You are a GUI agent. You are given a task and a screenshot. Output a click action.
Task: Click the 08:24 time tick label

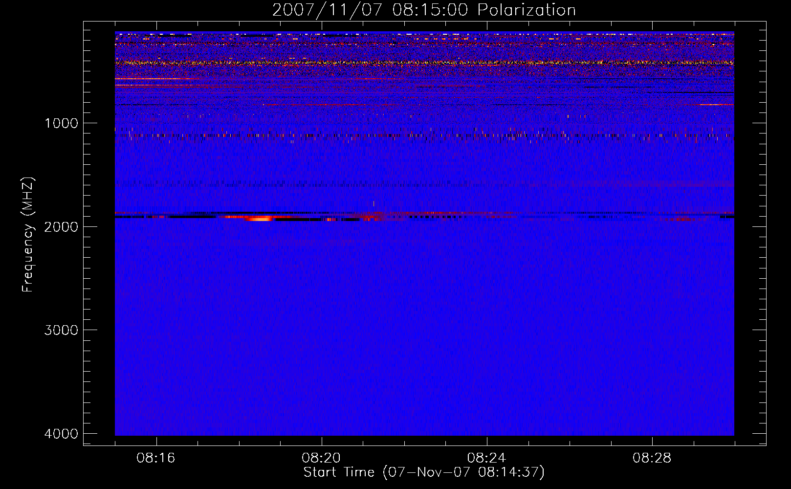click(486, 458)
